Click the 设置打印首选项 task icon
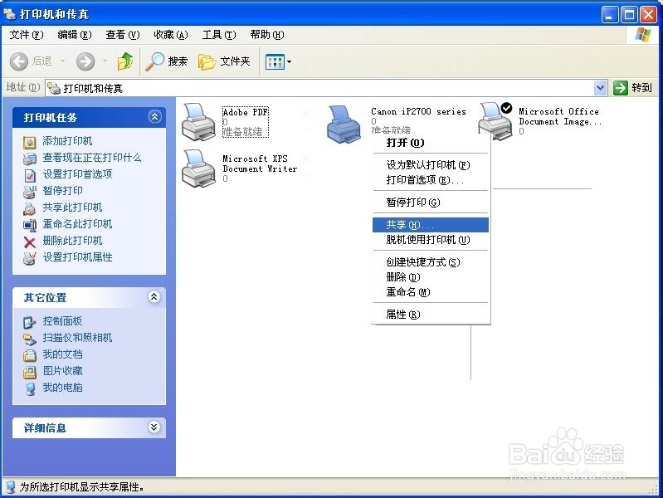Image resolution: width=663 pixels, height=498 pixels. point(30,175)
